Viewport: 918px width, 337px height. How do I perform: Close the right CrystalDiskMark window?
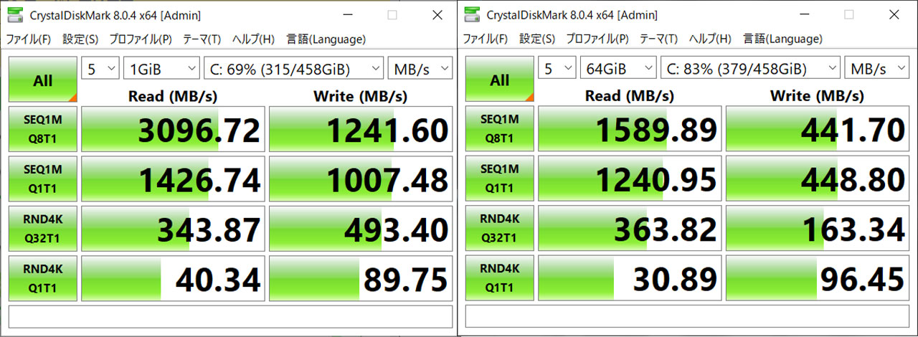(894, 14)
